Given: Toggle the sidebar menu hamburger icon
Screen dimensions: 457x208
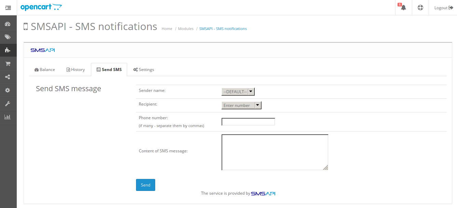Looking at the screenshot, I should (x=8, y=8).
